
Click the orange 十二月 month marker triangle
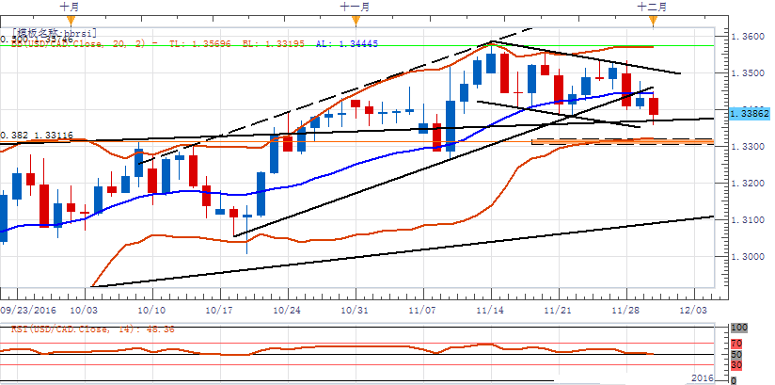(x=654, y=21)
